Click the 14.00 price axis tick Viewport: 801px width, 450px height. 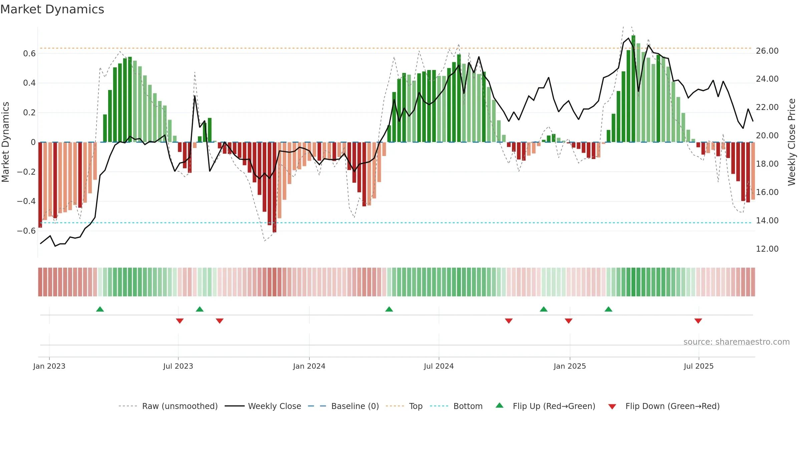coord(767,220)
